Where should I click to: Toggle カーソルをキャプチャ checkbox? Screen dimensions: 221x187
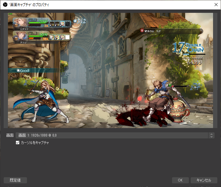click(18, 143)
